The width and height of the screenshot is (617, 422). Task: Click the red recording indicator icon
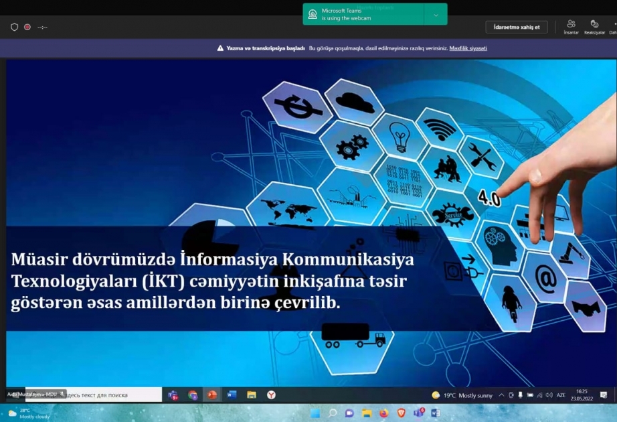(27, 27)
